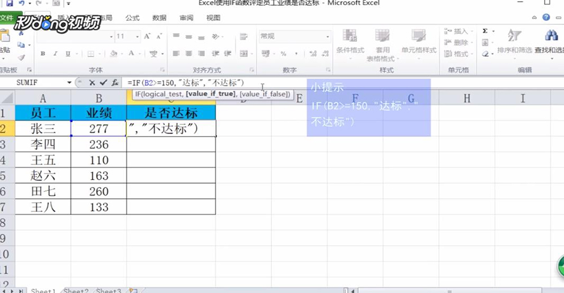
Task: Click the blue Help question mark
Action: pyautogui.click(x=546, y=17)
